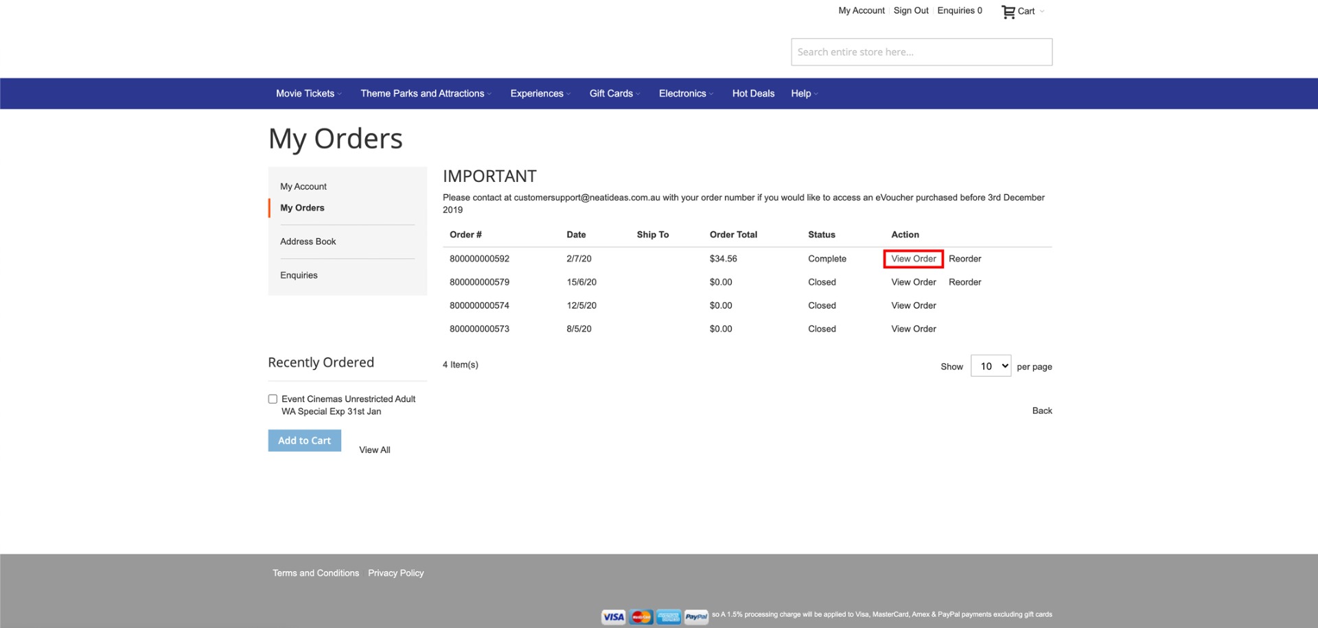Viewport: 1318px width, 628px height.
Task: Open the shopping cart icon
Action: (x=1008, y=12)
